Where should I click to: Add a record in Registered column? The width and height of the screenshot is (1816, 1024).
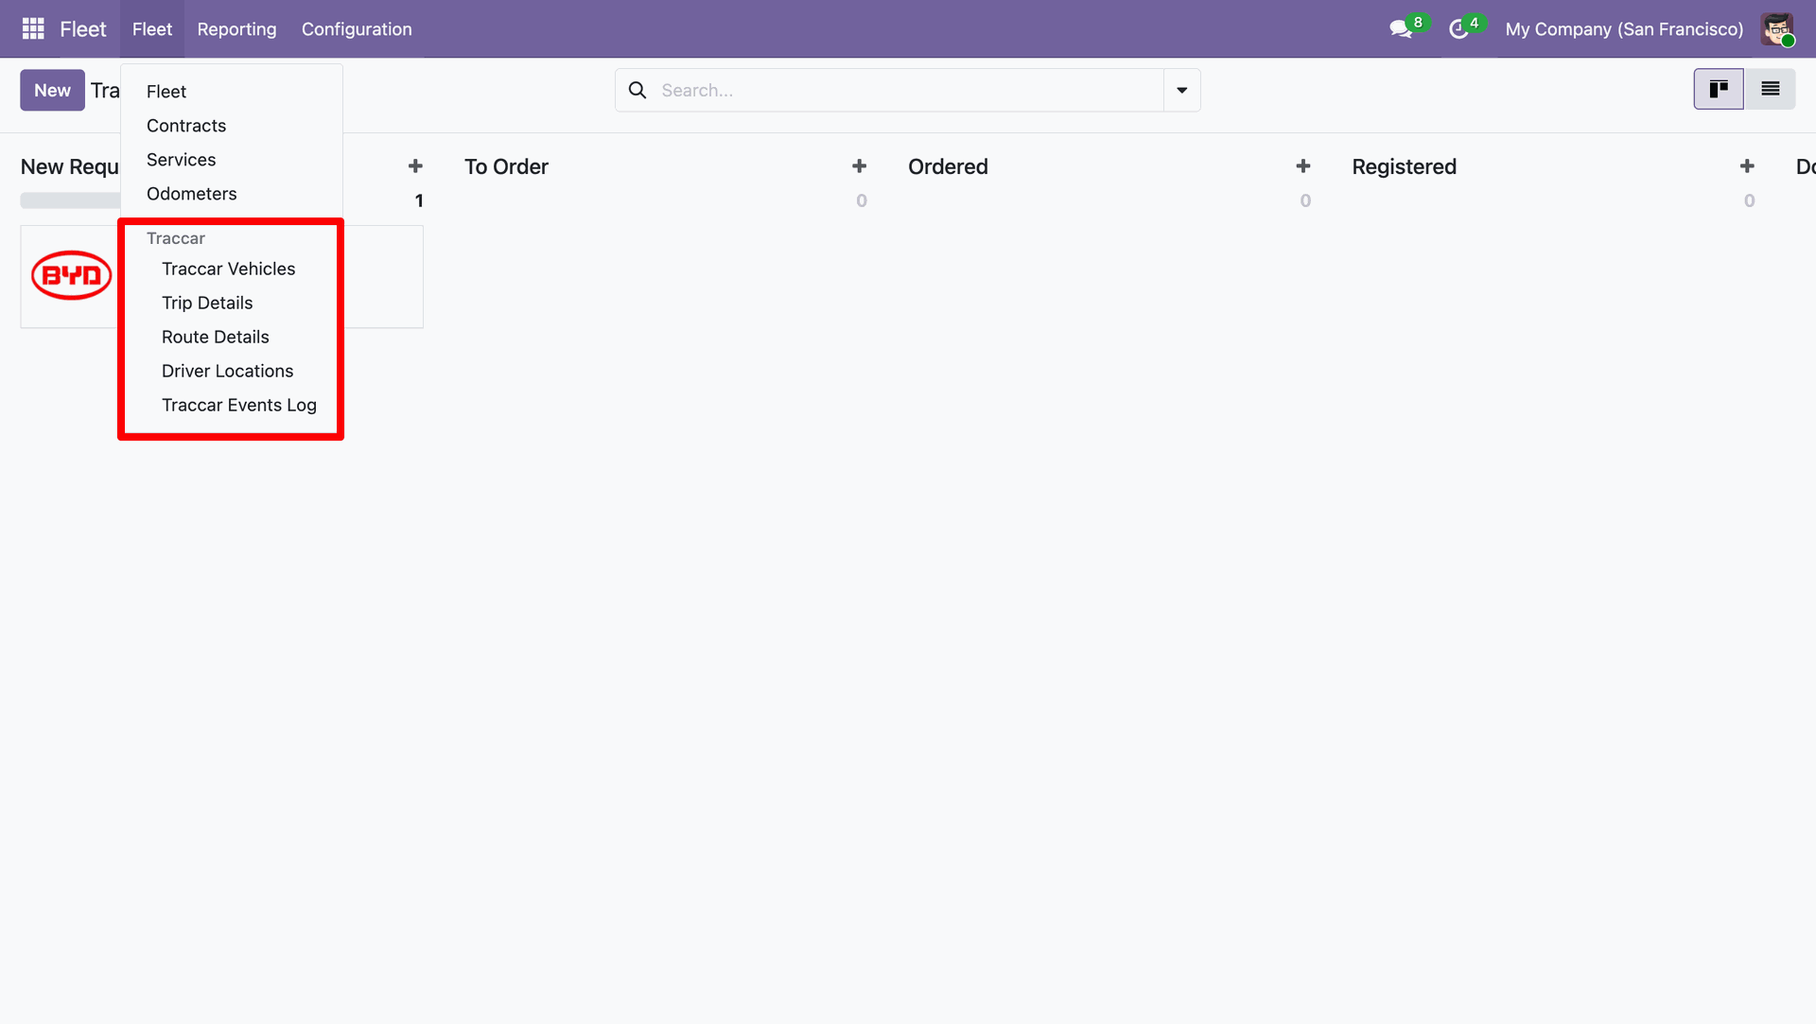(1747, 166)
